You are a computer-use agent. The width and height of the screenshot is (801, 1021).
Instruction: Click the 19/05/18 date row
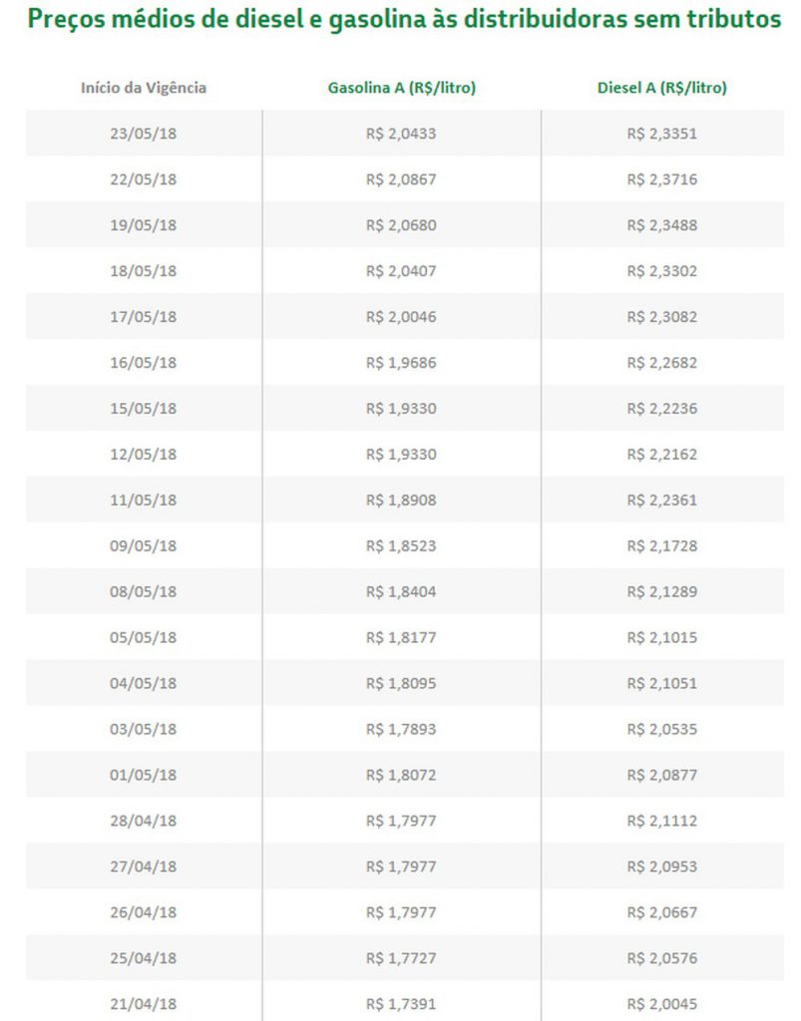click(404, 225)
